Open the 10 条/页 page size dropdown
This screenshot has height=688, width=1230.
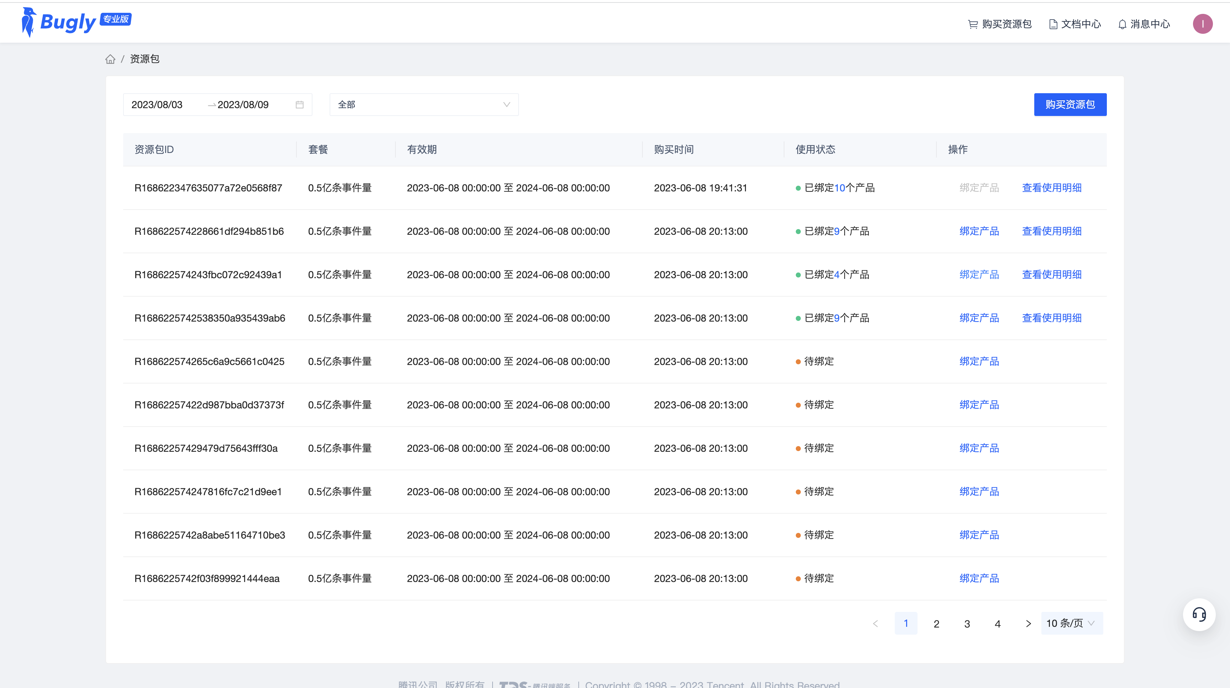point(1072,623)
